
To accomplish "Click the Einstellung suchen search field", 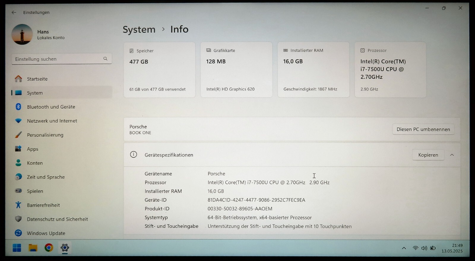I will coord(61,59).
